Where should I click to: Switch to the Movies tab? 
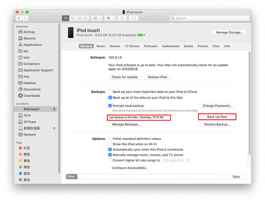(115, 46)
